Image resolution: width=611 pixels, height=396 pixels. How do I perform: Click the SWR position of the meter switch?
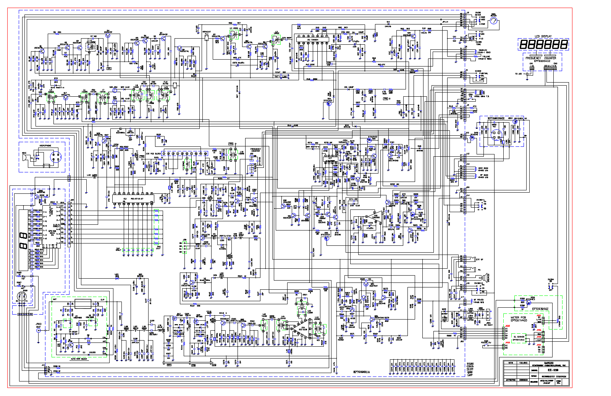click(x=483, y=17)
